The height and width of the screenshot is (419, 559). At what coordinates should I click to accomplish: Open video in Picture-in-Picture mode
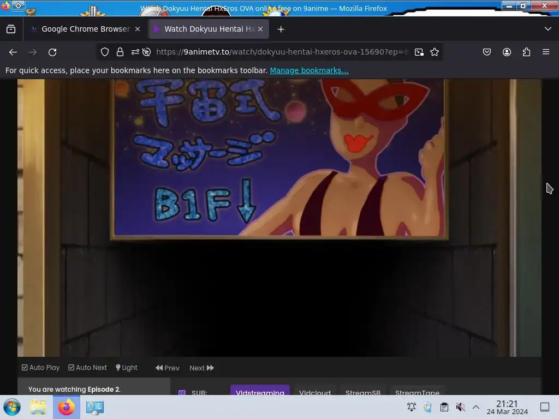(x=419, y=52)
